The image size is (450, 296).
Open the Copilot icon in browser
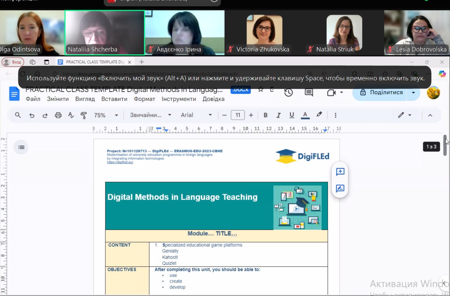[x=442, y=74]
